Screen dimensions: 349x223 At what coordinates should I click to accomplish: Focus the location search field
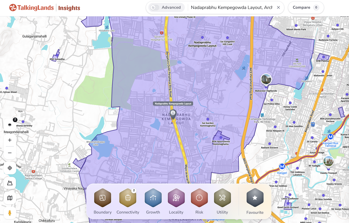pos(232,7)
